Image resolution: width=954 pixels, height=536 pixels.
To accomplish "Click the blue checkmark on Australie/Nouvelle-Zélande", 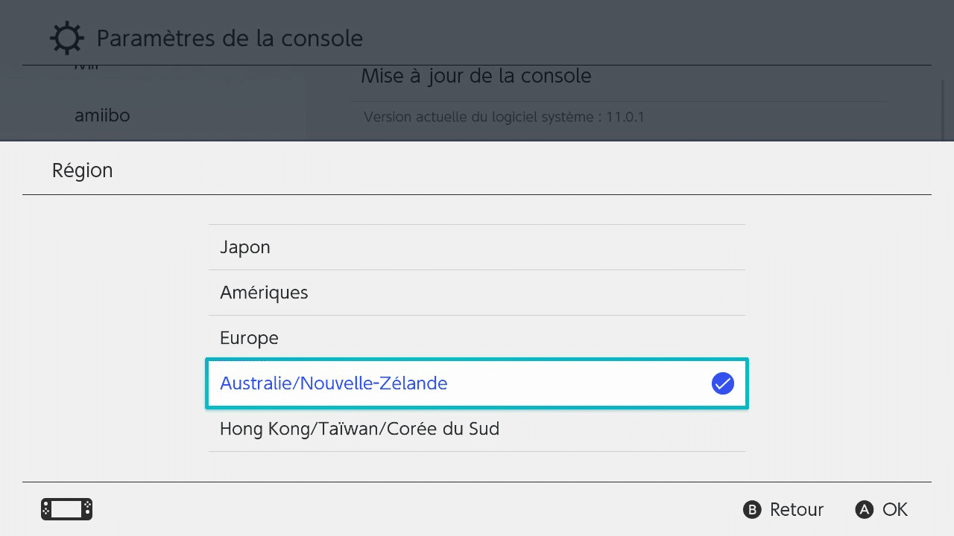I will click(723, 383).
